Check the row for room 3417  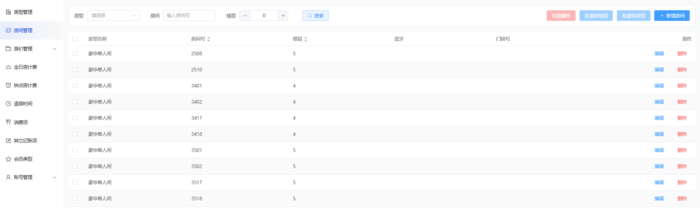coord(75,118)
